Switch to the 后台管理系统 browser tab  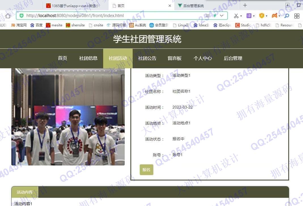(207, 6)
